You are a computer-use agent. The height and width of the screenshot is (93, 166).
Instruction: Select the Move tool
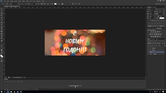coord(2,9)
